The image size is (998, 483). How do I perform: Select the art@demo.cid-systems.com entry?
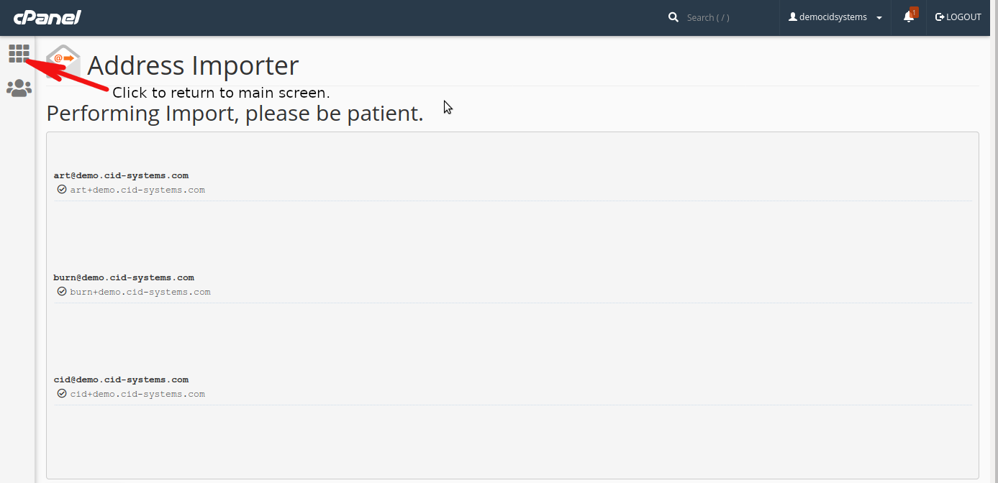121,175
